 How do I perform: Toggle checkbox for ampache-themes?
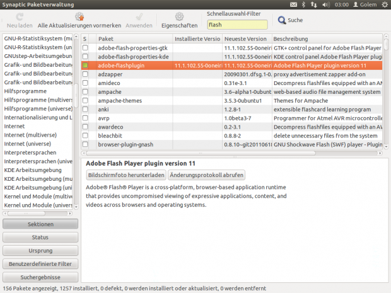click(85, 100)
